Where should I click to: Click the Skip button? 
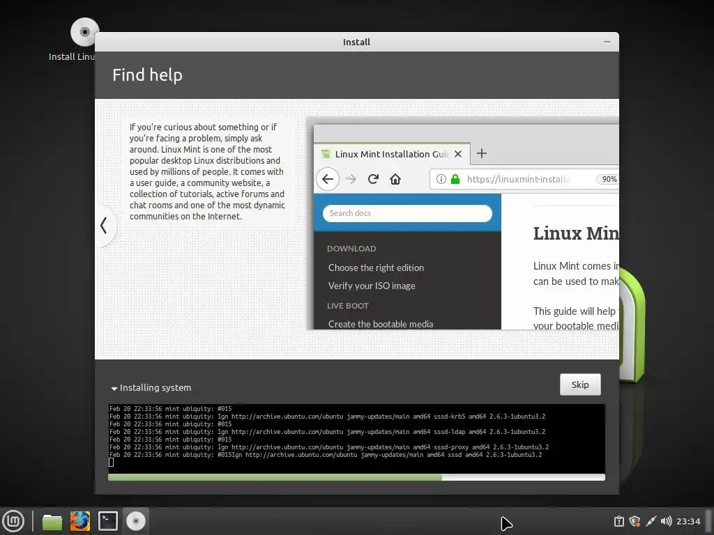[580, 385]
